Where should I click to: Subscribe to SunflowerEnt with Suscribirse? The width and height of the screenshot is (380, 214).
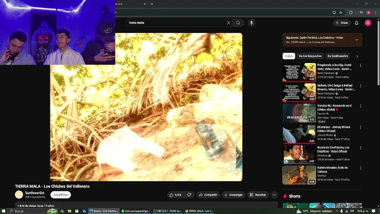pyautogui.click(x=61, y=195)
